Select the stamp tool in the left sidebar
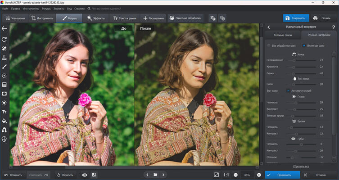The height and width of the screenshot is (180, 339). 5,58
